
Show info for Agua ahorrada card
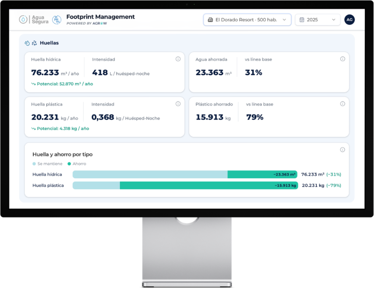click(343, 59)
